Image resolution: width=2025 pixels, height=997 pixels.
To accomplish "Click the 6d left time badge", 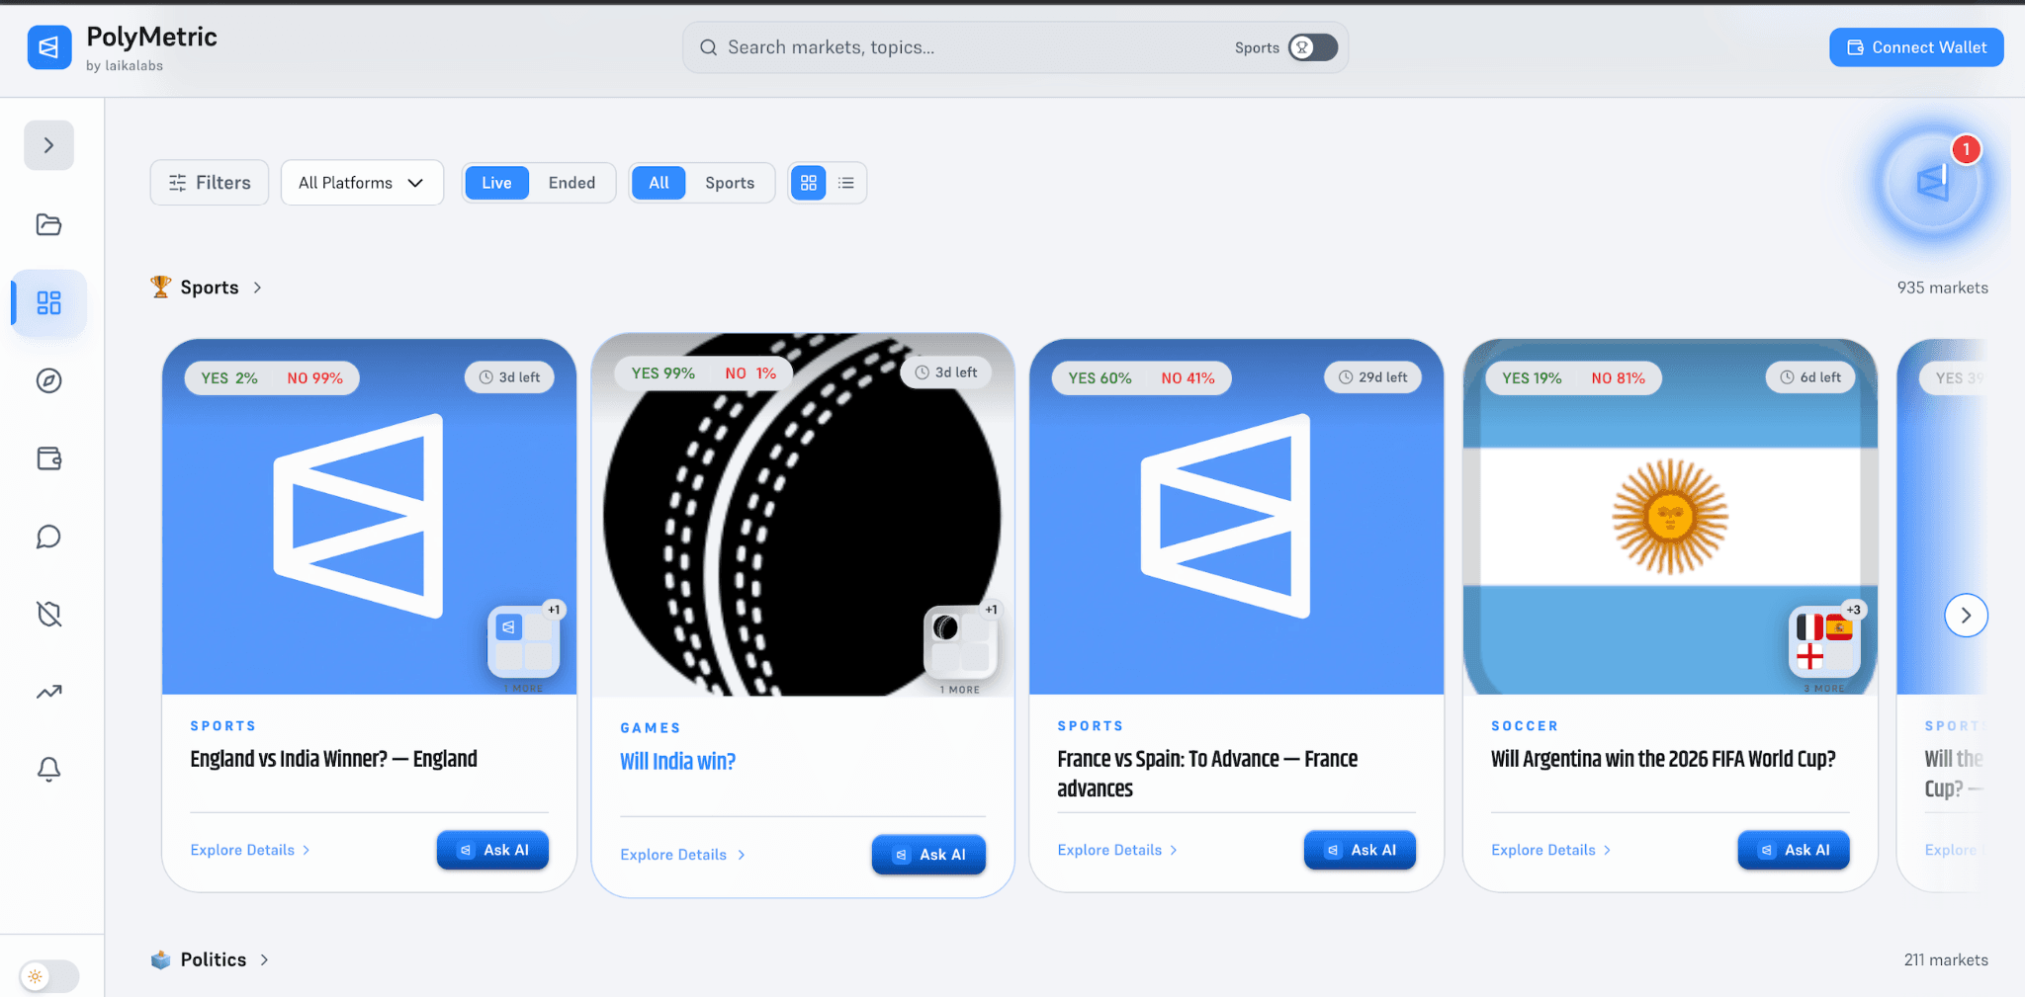I will pos(1810,377).
